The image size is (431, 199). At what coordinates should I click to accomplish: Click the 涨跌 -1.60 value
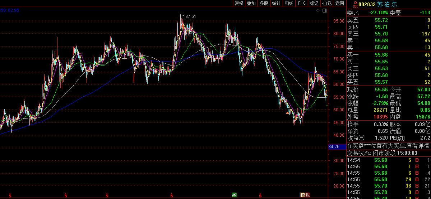(382, 96)
